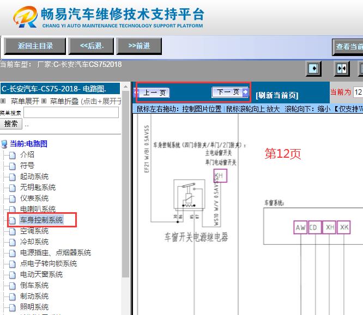This screenshot has width=363, height=315.
Task: Click page icon next to 起动系统
Action: (13, 177)
